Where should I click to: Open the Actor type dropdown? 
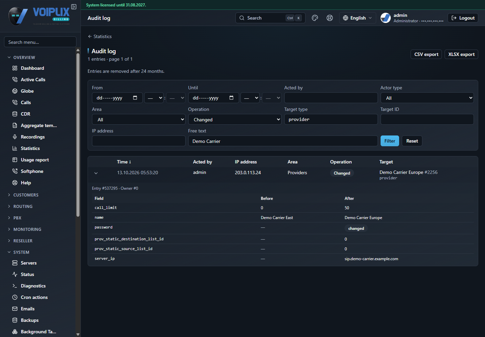pos(427,98)
